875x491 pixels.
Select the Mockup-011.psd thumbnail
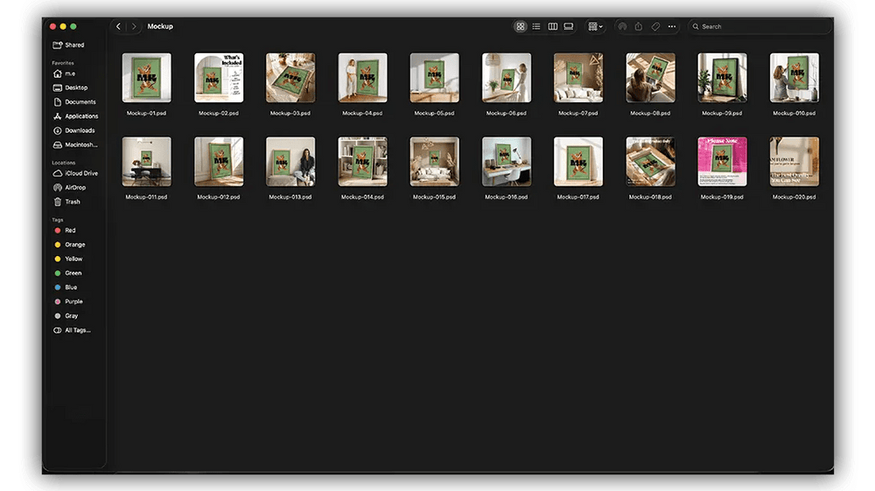pos(146,162)
